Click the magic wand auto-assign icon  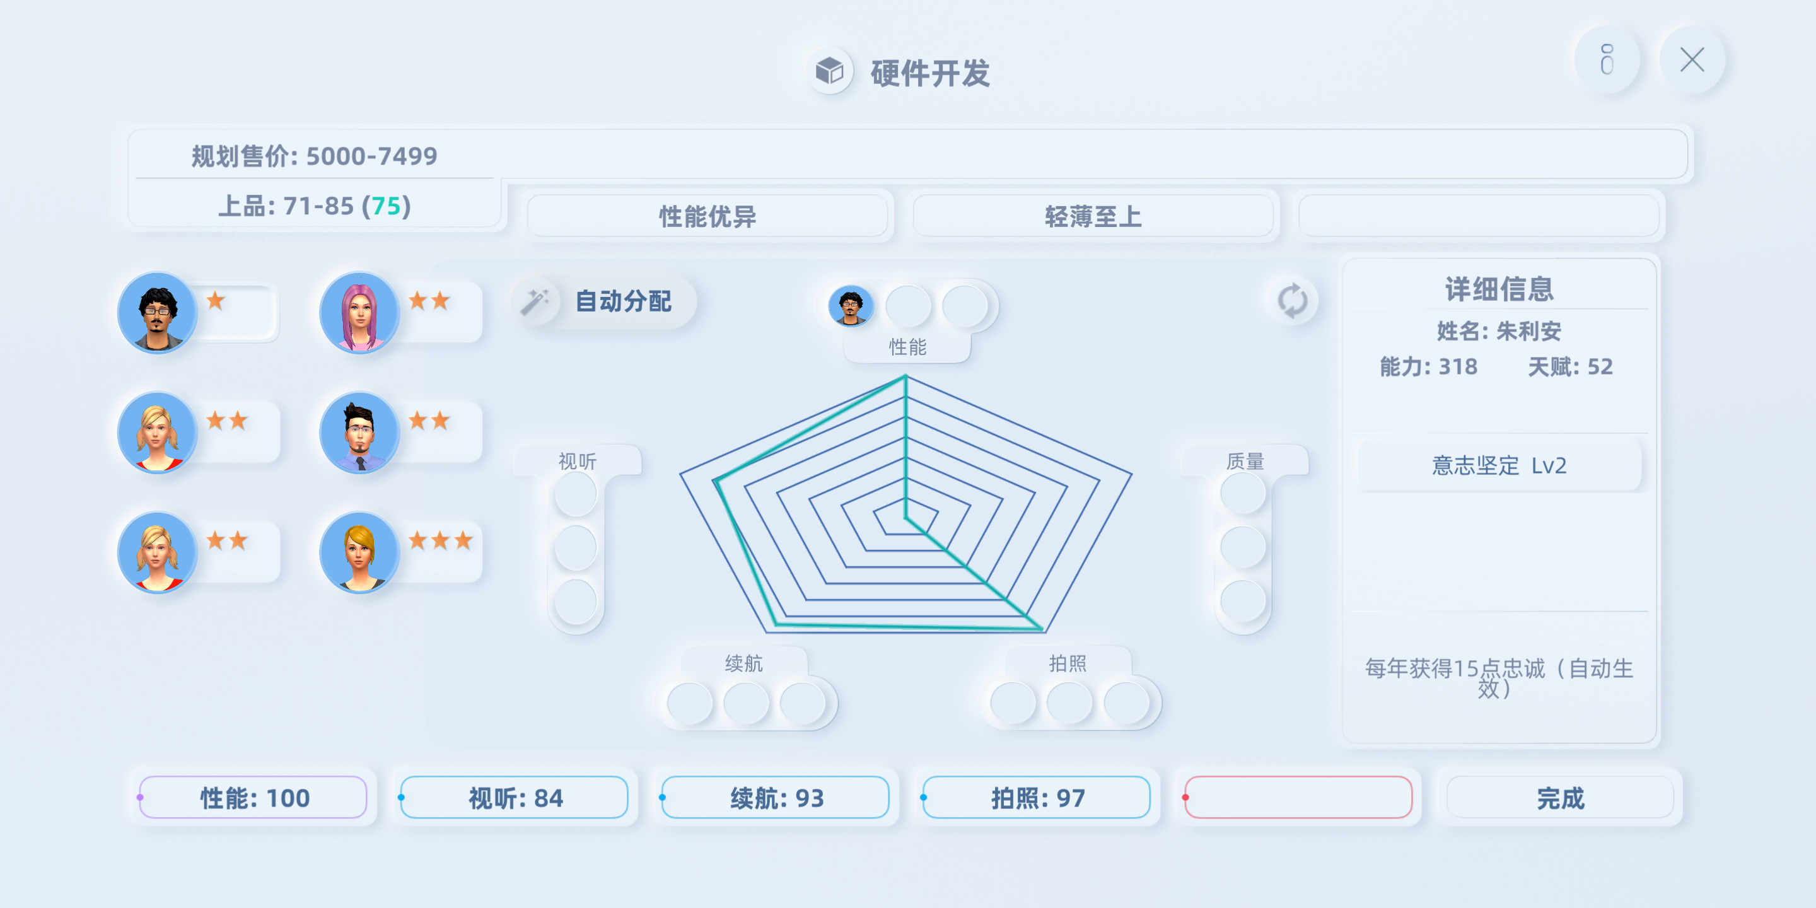(534, 302)
